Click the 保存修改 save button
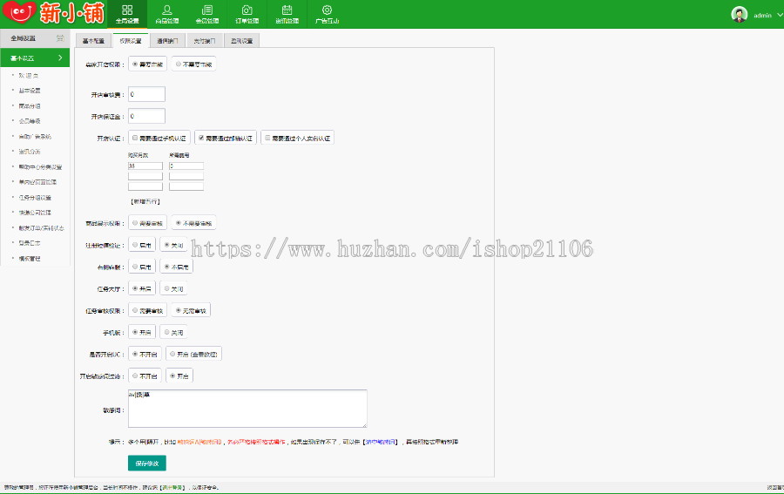Image resolution: width=784 pixels, height=494 pixels. pos(147,463)
